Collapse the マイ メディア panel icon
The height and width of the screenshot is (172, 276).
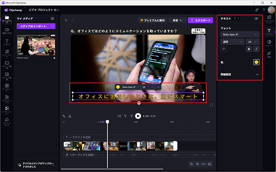(53, 18)
